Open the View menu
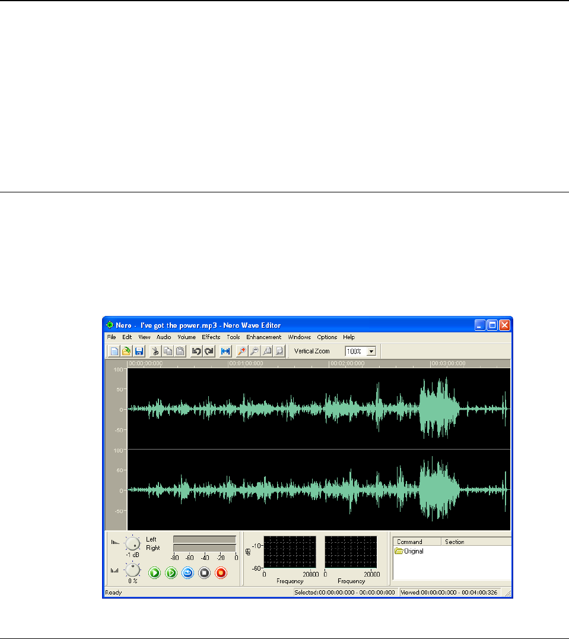 (x=144, y=337)
